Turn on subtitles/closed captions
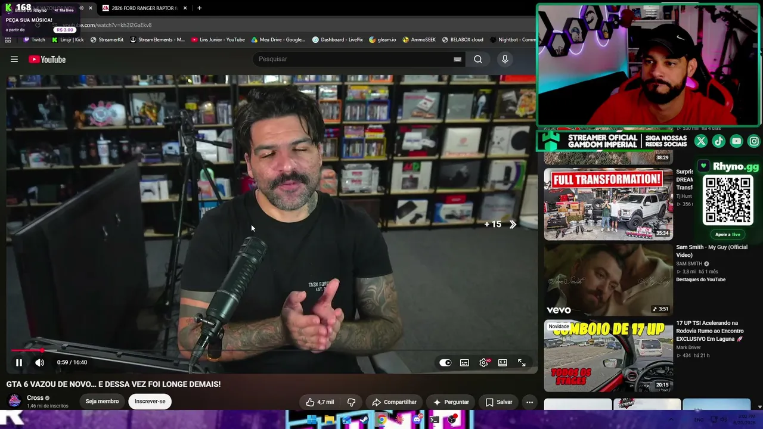 point(464,362)
